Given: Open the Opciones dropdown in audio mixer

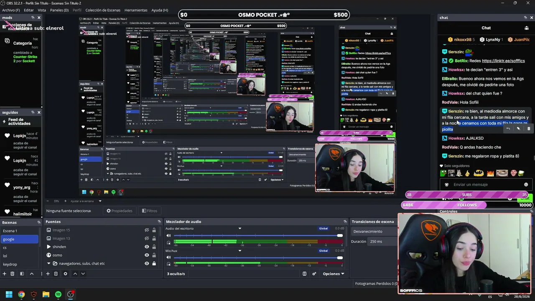Looking at the screenshot, I should 334,274.
